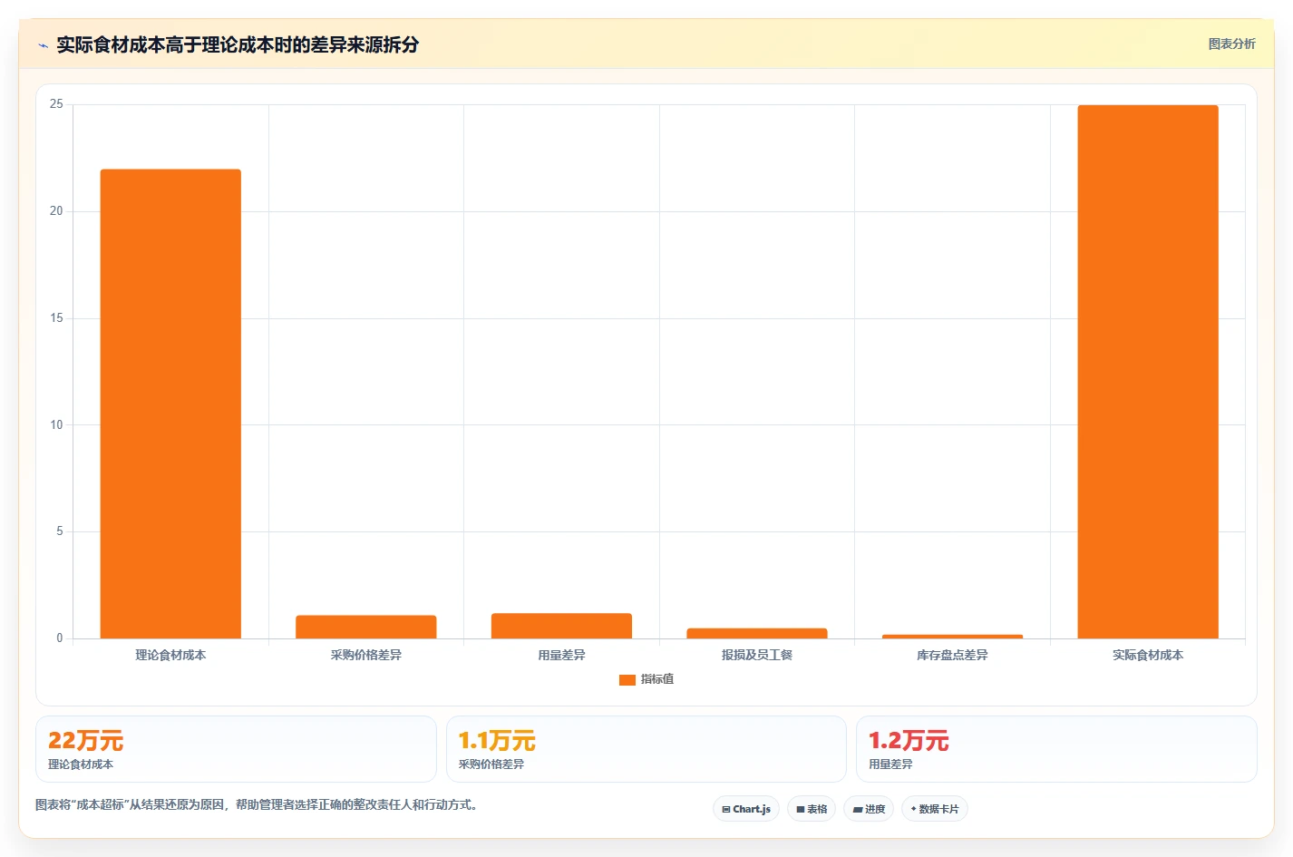Select the 库存盘点差异 bar
The width and height of the screenshot is (1293, 857).
tap(952, 636)
